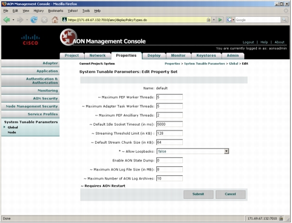Click the status bar padlock security icon
Screen dimensions: 292x223
click(x=281, y=219)
